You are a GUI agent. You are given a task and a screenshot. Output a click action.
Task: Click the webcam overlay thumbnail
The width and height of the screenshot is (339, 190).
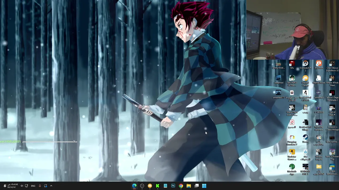coord(292,30)
